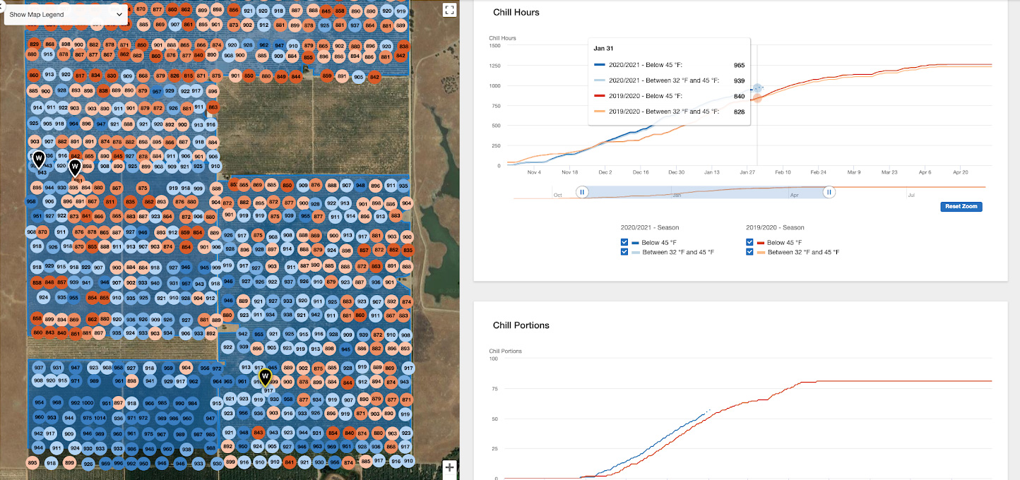Uncheck Below 45 °F under 2019/2020 season
1020x480 pixels.
click(x=749, y=242)
